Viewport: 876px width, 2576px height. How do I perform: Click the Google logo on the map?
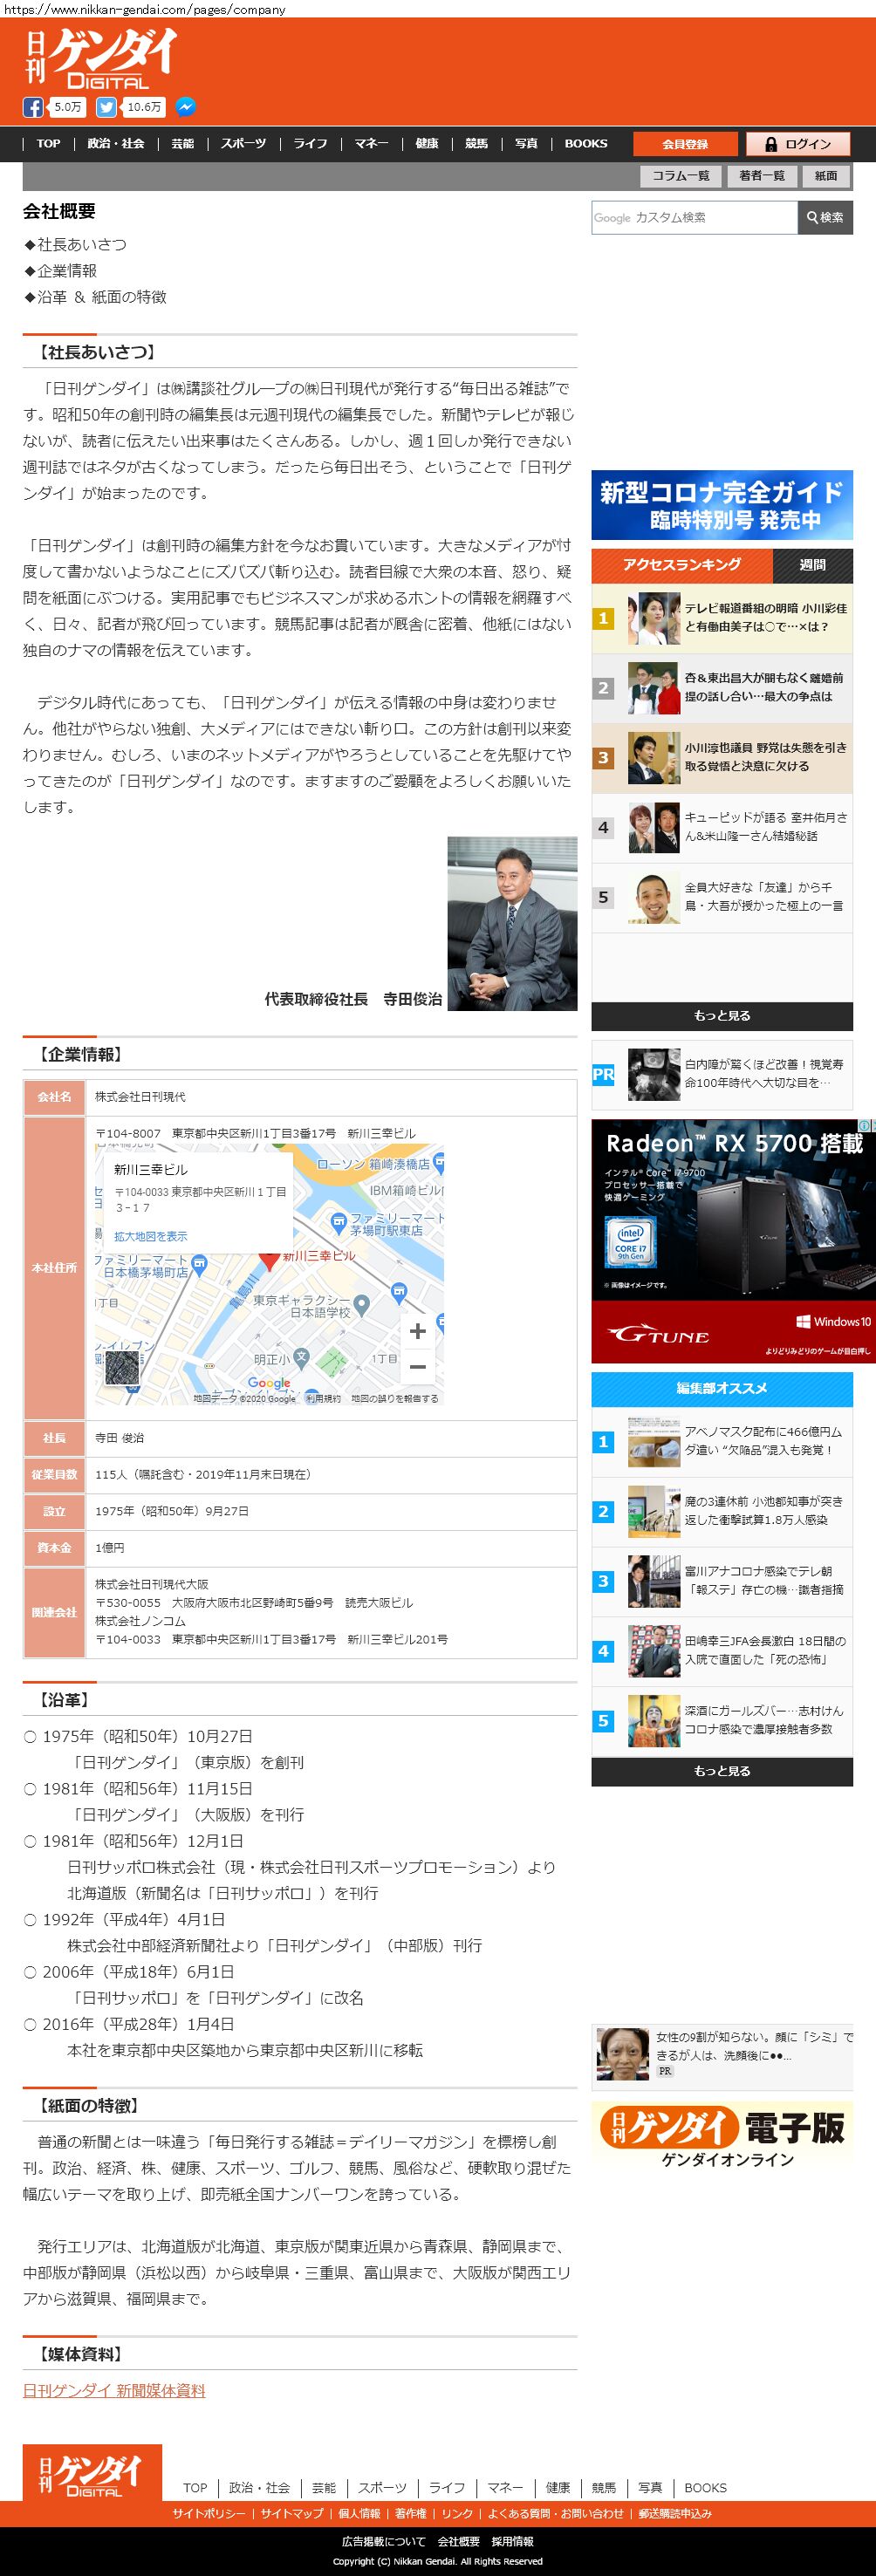[269, 1383]
